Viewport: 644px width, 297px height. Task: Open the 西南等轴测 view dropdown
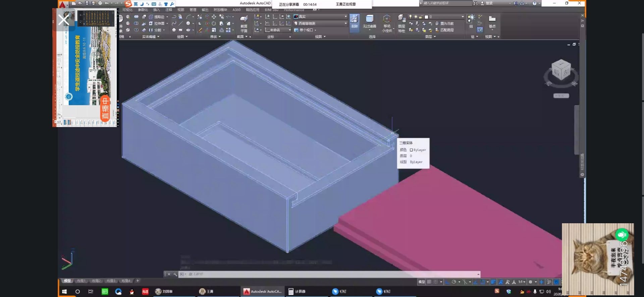click(x=320, y=23)
